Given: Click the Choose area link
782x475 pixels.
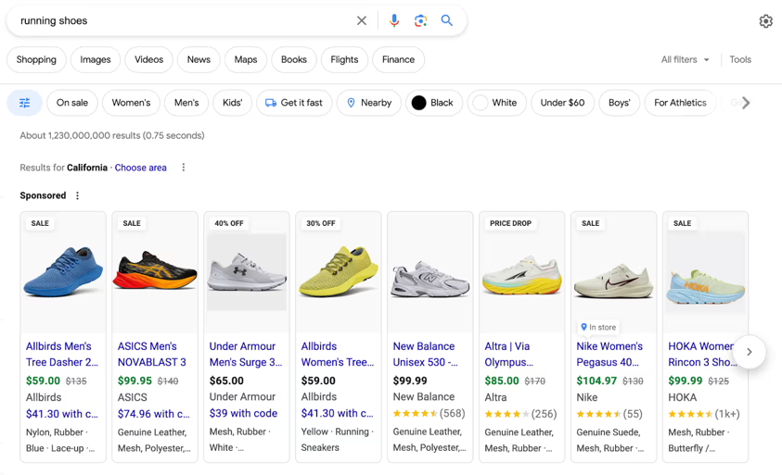Looking at the screenshot, I should coord(141,168).
